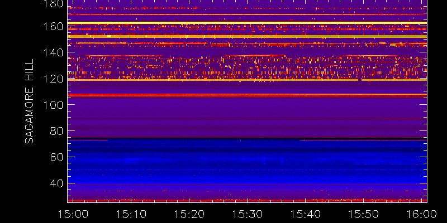Screen dimensions: 447x223
Task: Click the 15:50 time axis label
Action: (364, 214)
